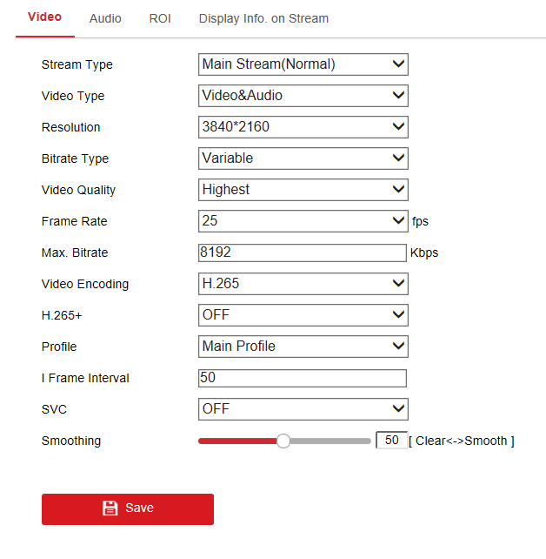Image resolution: width=546 pixels, height=559 pixels.
Task: Switch to the Audio tab
Action: [105, 18]
